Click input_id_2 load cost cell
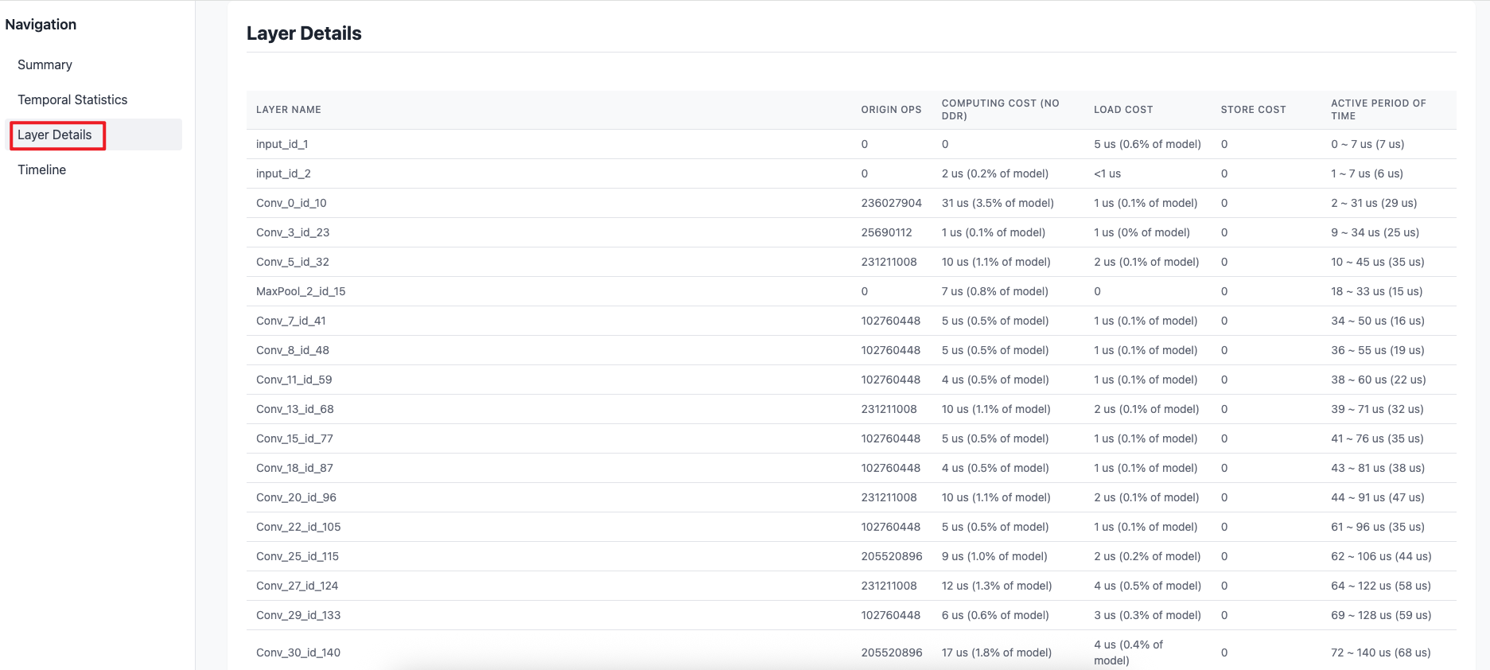 coord(1107,173)
